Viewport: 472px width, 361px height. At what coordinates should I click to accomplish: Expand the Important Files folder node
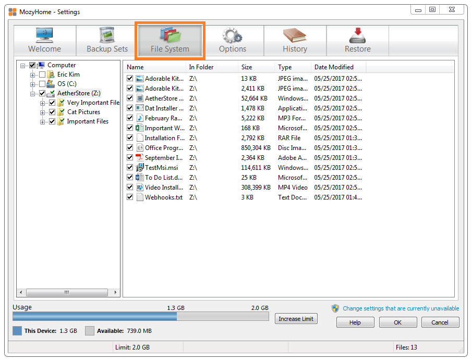click(42, 122)
